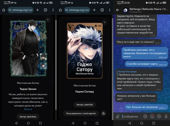Viewport: 170px width, 126px height.
Task: Tap the report warning triangle icon
Action: click(x=103, y=113)
